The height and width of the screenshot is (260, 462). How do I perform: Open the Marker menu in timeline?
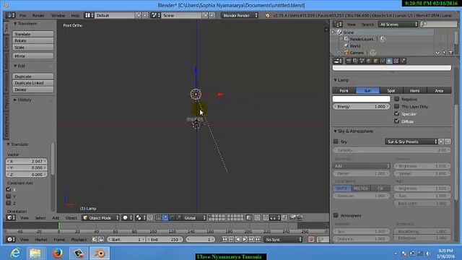coord(41,239)
